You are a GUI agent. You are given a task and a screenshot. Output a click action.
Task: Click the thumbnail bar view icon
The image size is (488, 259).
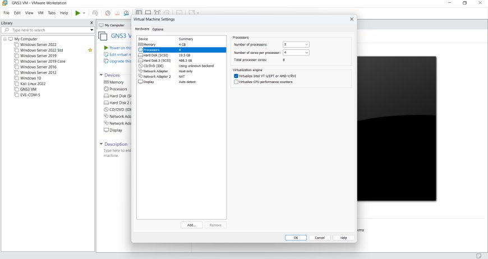(148, 13)
